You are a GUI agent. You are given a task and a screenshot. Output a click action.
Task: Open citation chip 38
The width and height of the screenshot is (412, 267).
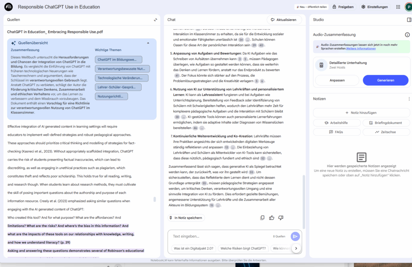click(x=177, y=117)
